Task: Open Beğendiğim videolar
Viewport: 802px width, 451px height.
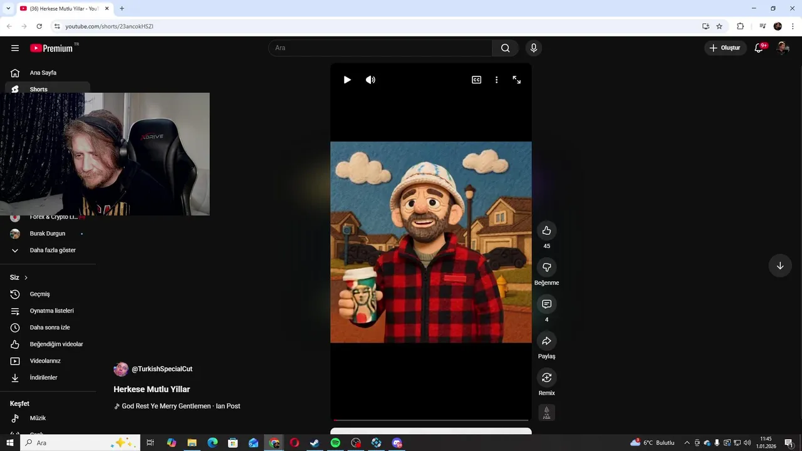Action: click(48, 345)
